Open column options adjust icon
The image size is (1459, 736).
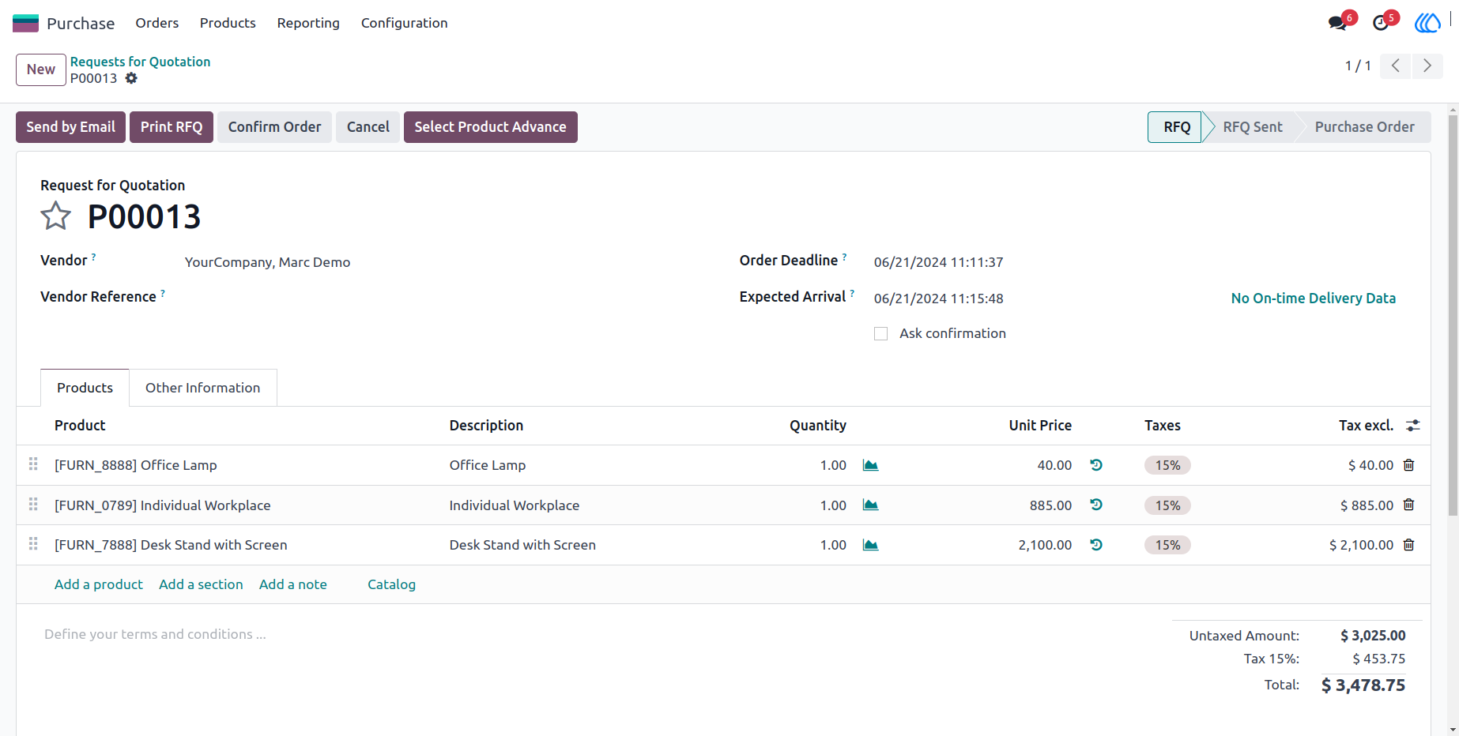(1413, 426)
